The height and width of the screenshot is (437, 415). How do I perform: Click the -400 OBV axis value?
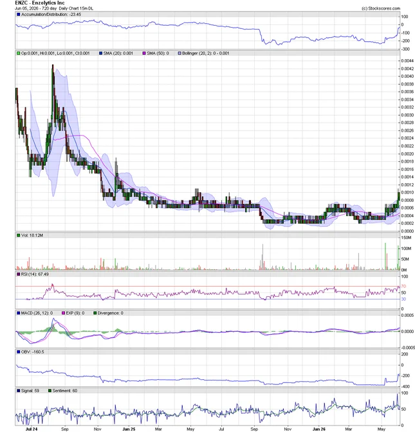(405, 387)
